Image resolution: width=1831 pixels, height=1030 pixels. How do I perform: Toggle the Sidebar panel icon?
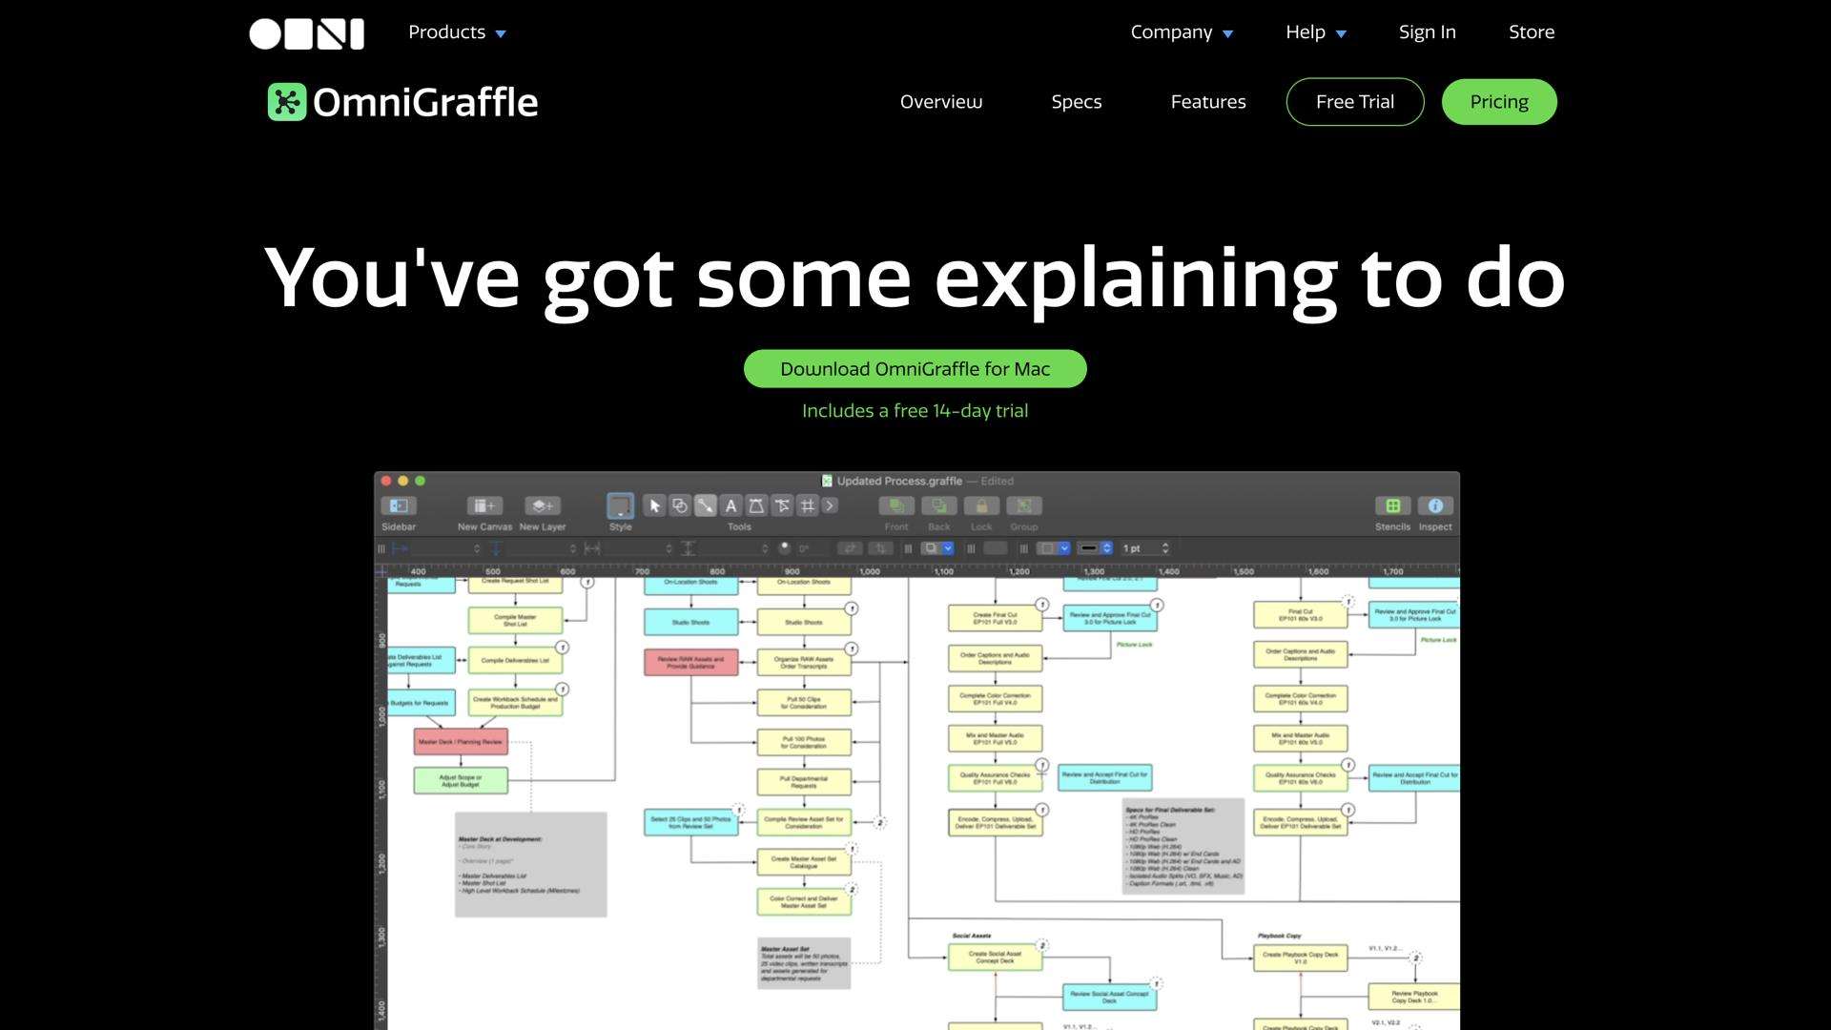399,506
